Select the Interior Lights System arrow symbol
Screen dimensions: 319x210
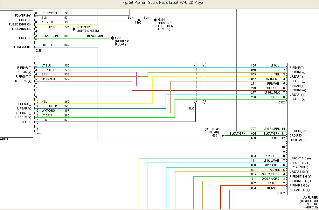pyautogui.click(x=73, y=29)
